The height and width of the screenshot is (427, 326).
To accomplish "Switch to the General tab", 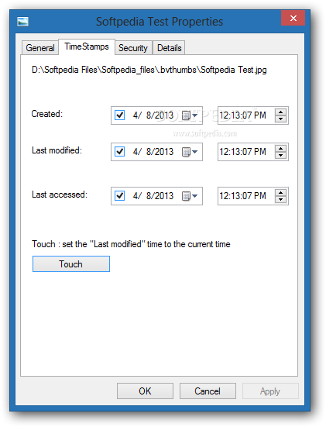I will (x=40, y=48).
